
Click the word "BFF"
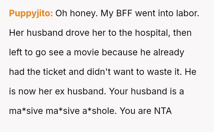click(124, 13)
